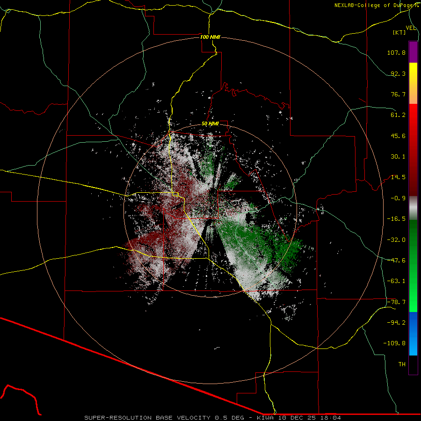
Task: Click the 92.3 velocity scale value
Action: pyautogui.click(x=398, y=73)
